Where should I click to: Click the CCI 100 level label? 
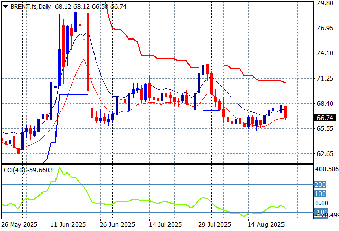(321, 194)
